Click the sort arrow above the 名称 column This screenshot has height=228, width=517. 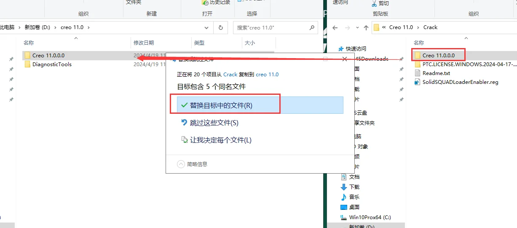76,38
